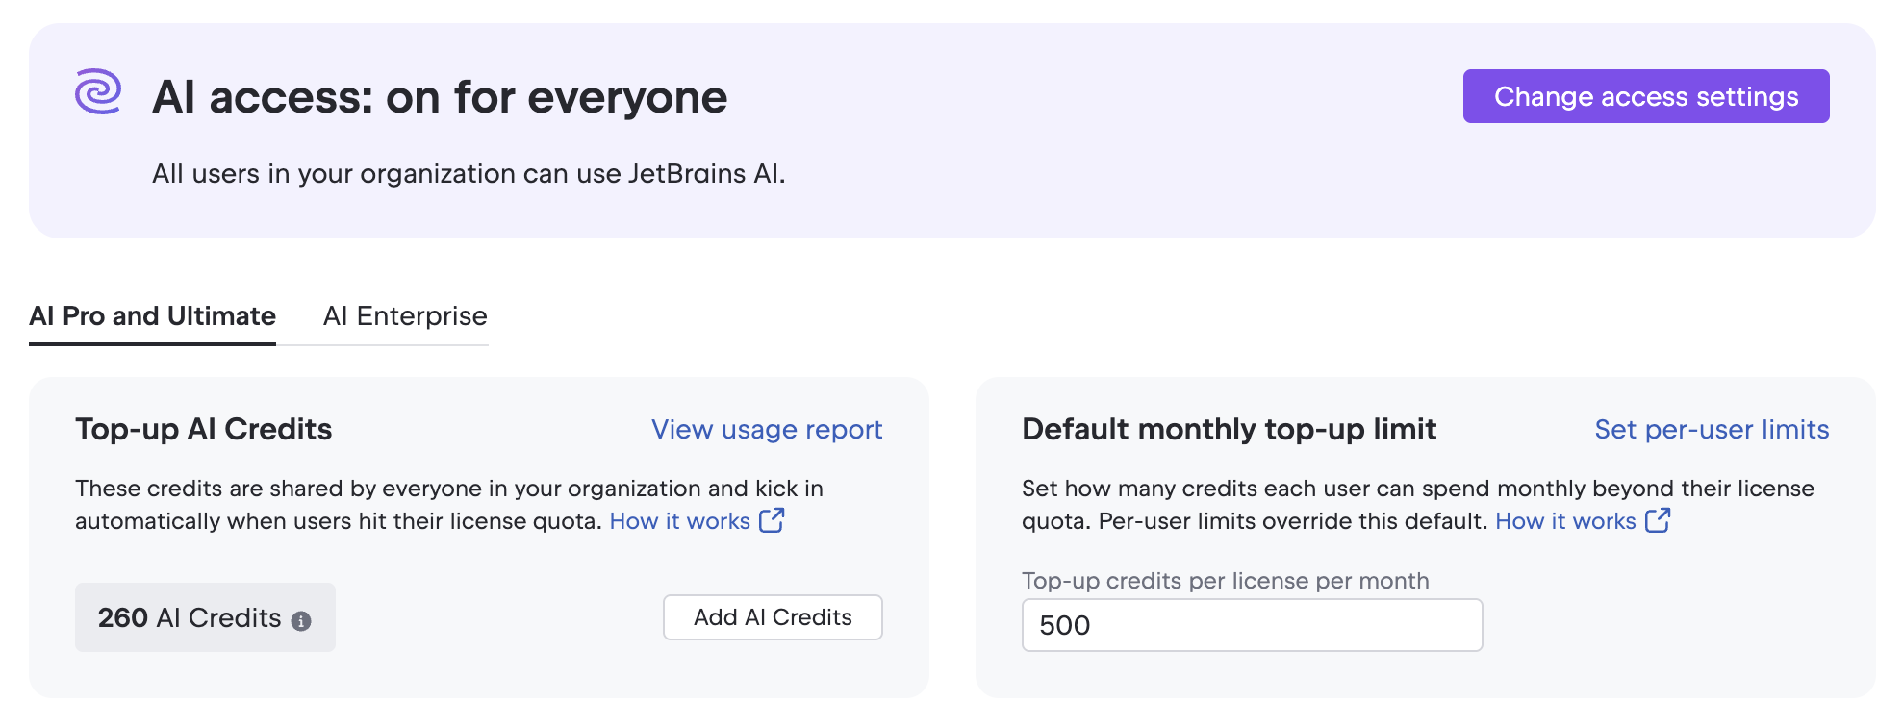Open Change access settings
The image size is (1903, 727).
pyautogui.click(x=1646, y=96)
